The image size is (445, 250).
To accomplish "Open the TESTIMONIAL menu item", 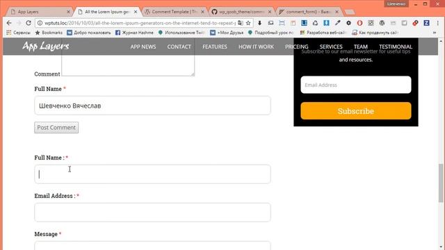I will click(396, 47).
